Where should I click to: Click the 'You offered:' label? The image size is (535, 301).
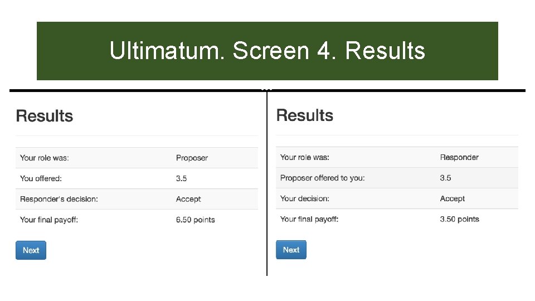[41, 178]
